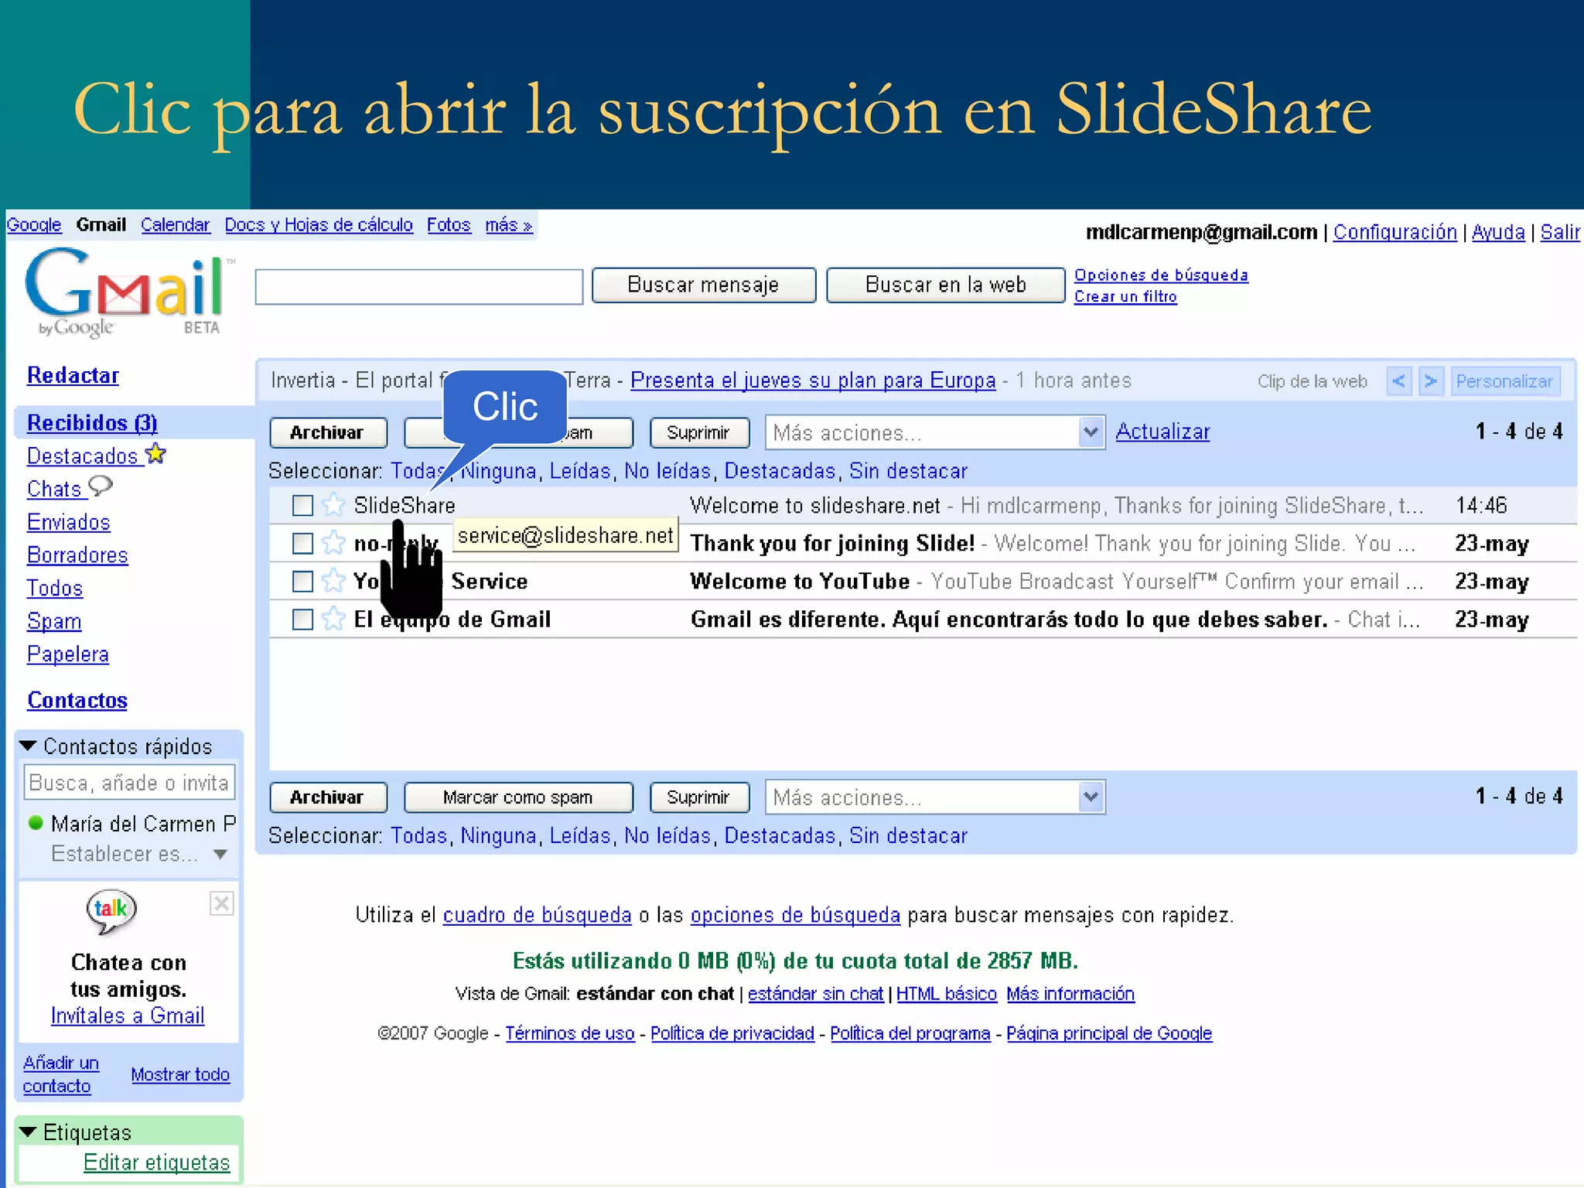The height and width of the screenshot is (1188, 1584).
Task: Click quick contacts search field
Action: (129, 783)
